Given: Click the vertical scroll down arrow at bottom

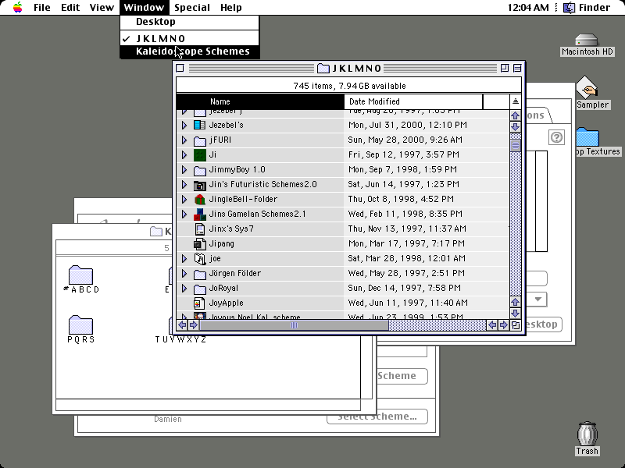Looking at the screenshot, I should (x=516, y=314).
